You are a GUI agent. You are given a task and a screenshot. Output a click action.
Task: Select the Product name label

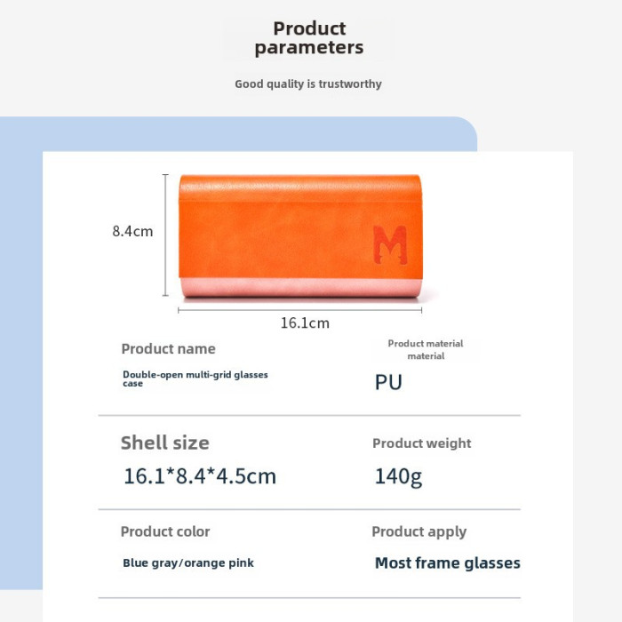pos(168,348)
